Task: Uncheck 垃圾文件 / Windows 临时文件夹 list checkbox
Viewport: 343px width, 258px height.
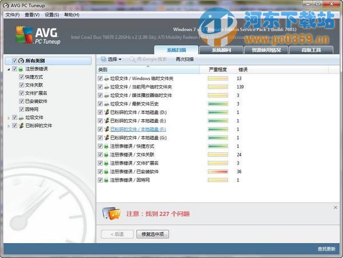Action: tap(100, 78)
